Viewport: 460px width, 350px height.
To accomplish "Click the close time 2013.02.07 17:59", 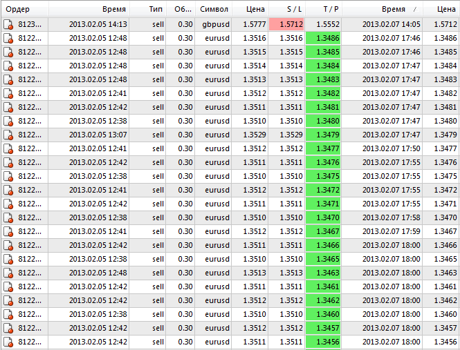I will [x=391, y=231].
